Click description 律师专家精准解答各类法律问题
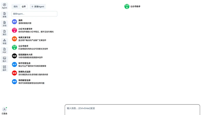Screen dimensions: 205x115 (31, 83)
